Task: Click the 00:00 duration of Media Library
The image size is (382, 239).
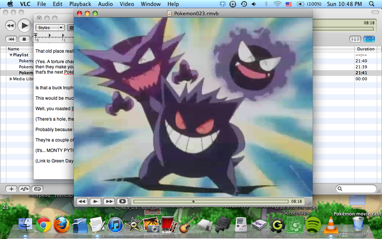Action: tap(361, 79)
